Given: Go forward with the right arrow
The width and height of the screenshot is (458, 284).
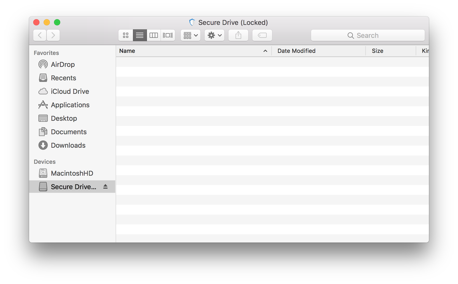Looking at the screenshot, I should [53, 35].
